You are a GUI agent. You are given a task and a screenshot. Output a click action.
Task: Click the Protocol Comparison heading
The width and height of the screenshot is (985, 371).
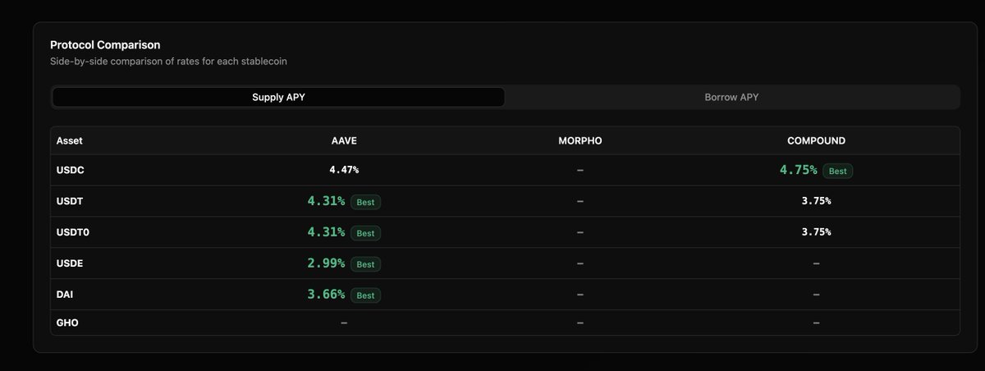105,45
